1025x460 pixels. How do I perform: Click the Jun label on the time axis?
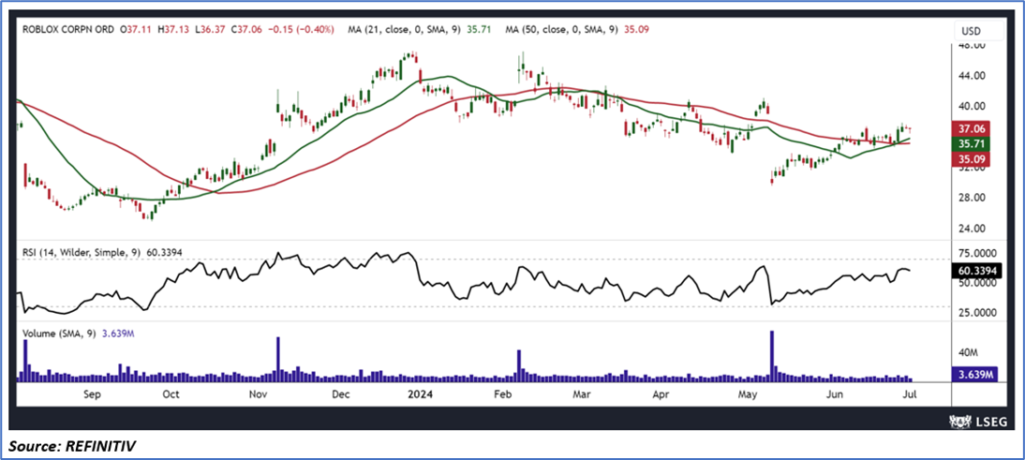click(834, 394)
